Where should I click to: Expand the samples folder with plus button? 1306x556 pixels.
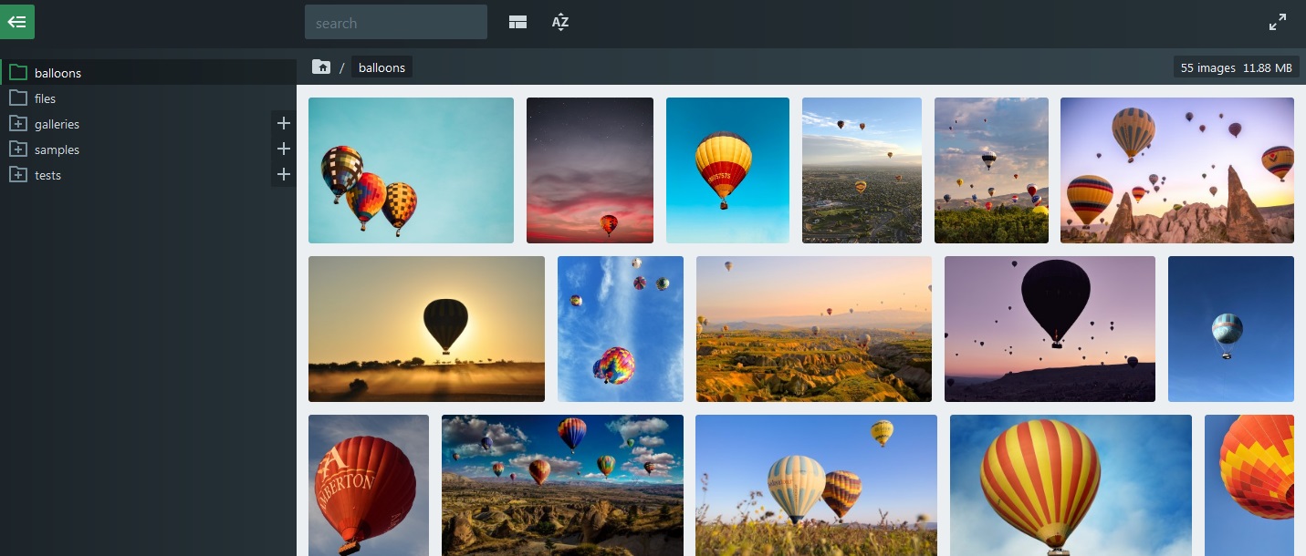tap(283, 149)
